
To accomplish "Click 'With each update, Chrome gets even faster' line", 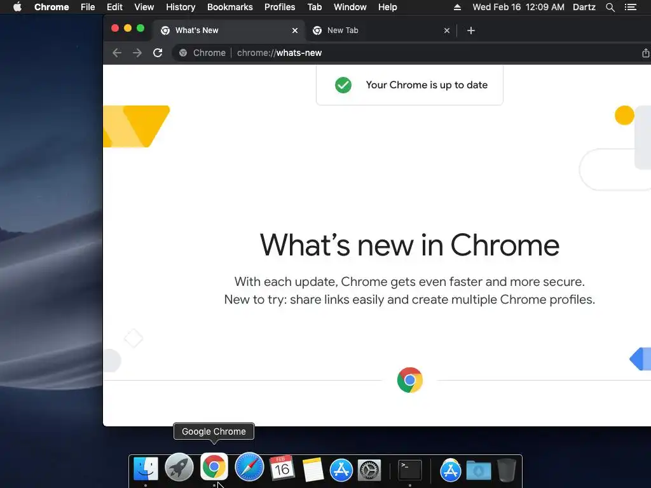I will point(410,281).
